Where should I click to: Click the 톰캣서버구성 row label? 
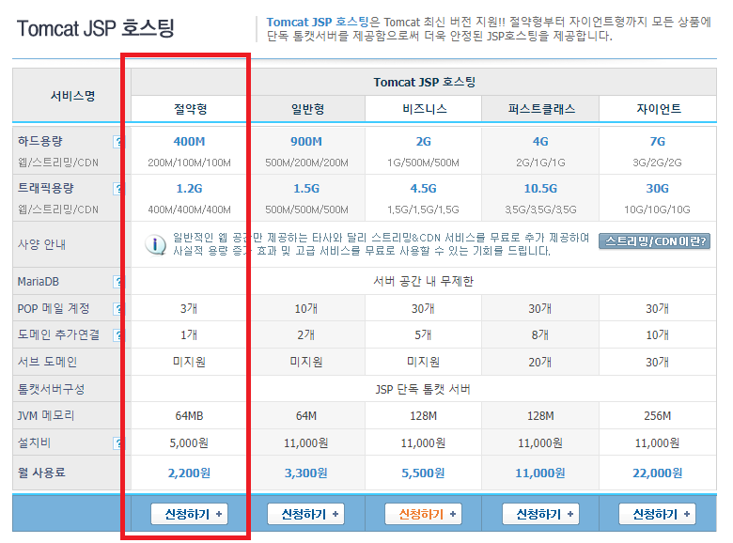click(51, 389)
